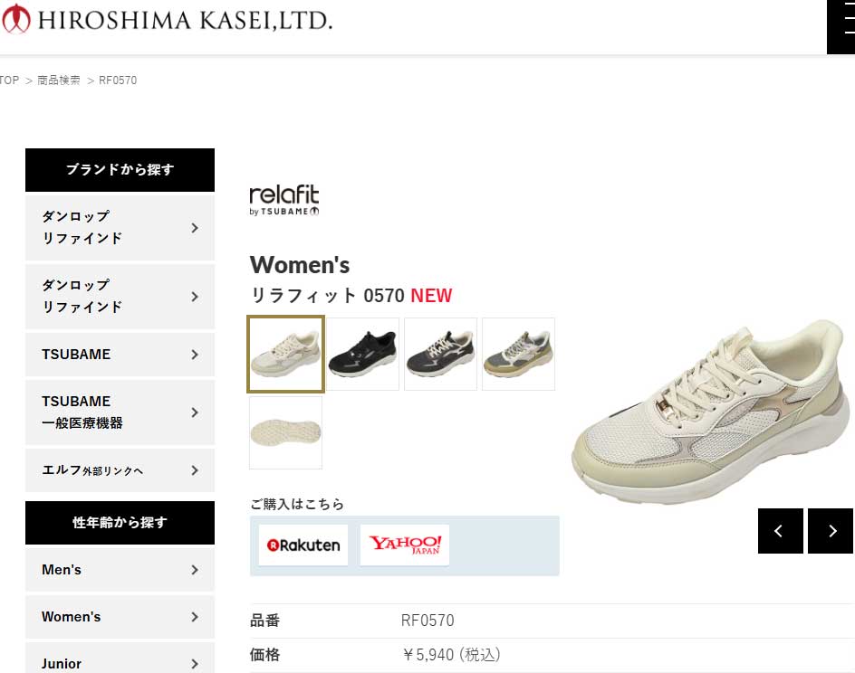Open the Women's category menu item
This screenshot has width=855, height=673.
(x=120, y=617)
